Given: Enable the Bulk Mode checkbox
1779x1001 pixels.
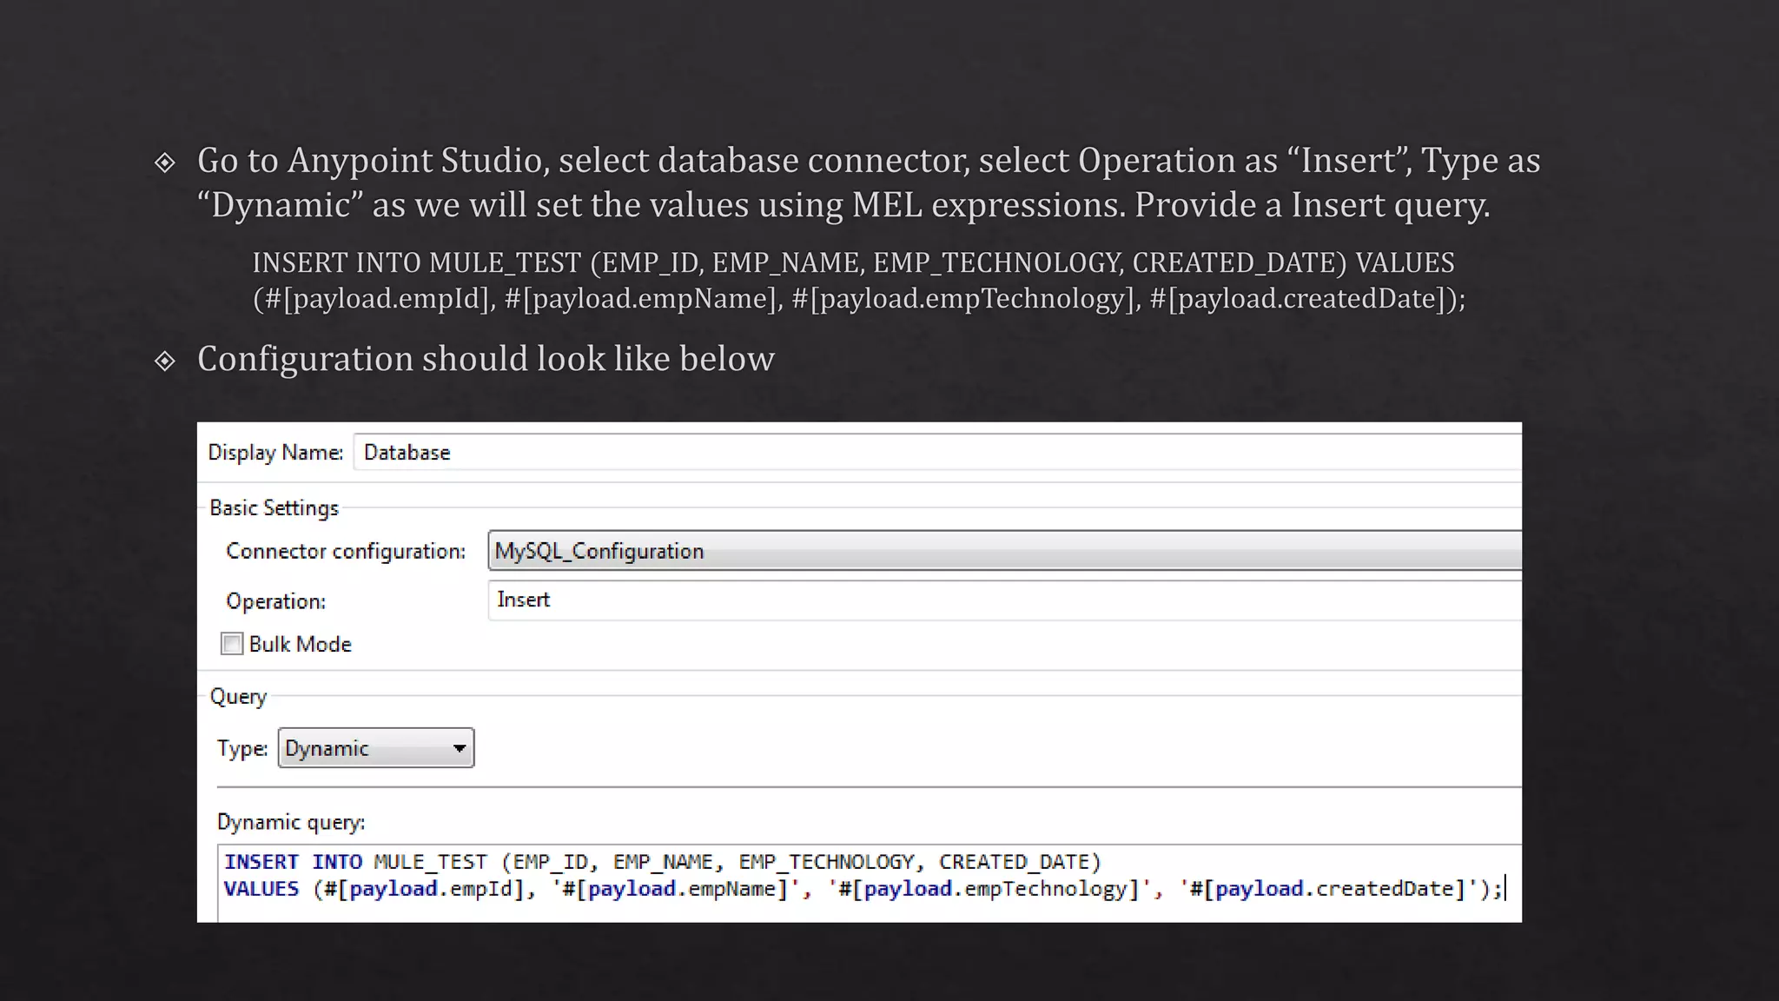Looking at the screenshot, I should [x=232, y=644].
